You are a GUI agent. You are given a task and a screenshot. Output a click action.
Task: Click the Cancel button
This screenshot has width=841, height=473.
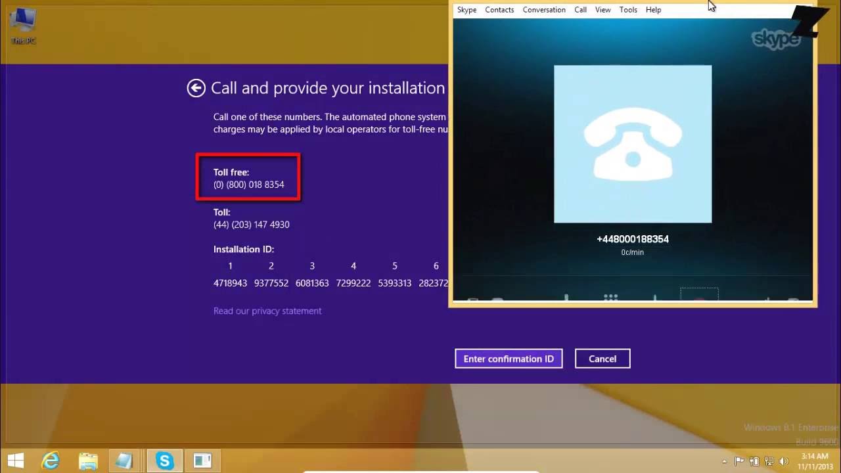click(x=602, y=359)
